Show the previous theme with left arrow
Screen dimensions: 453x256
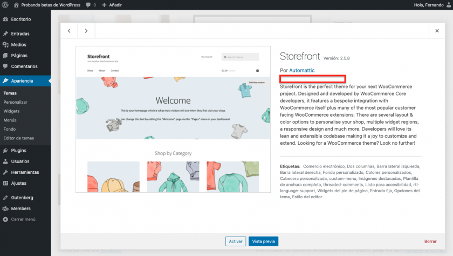(69, 31)
